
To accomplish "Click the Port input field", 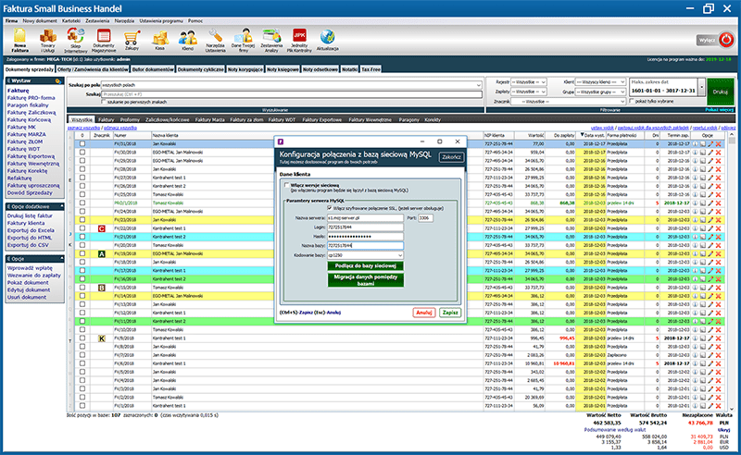I will point(425,218).
